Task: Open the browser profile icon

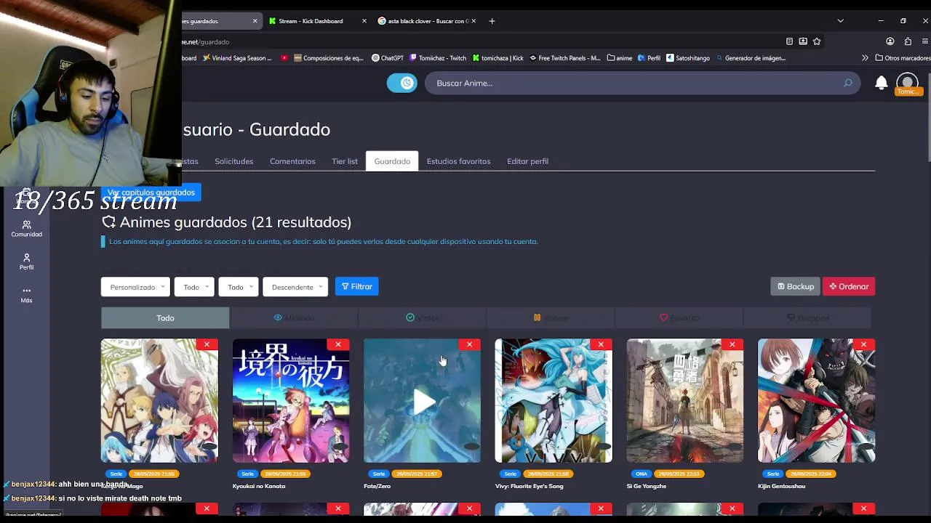Action: (x=890, y=41)
